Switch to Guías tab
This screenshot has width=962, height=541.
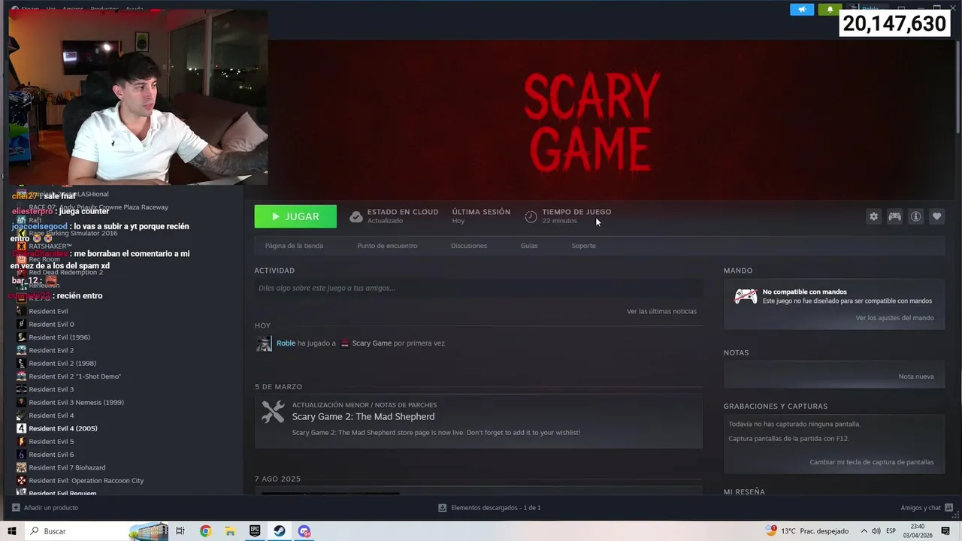click(x=529, y=246)
